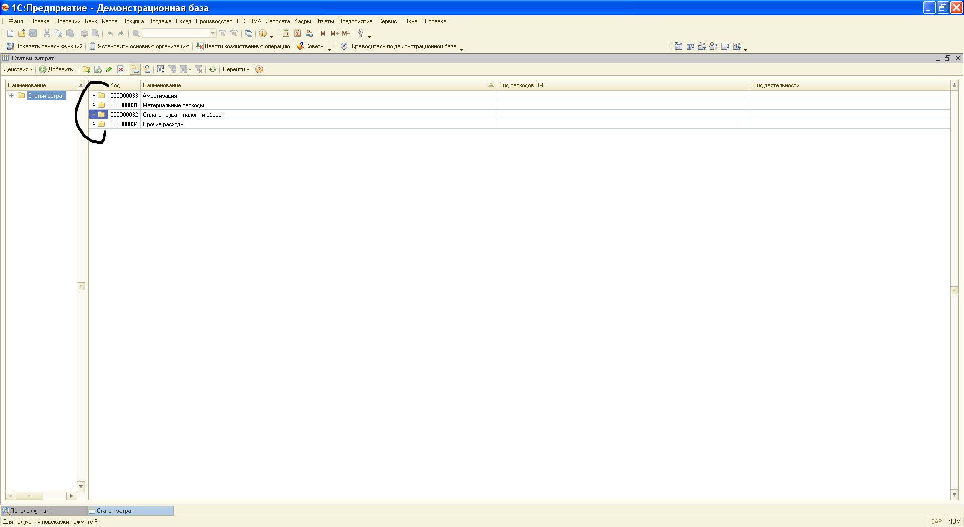
Task: Expand the Амортизация folder row
Action: 94,95
